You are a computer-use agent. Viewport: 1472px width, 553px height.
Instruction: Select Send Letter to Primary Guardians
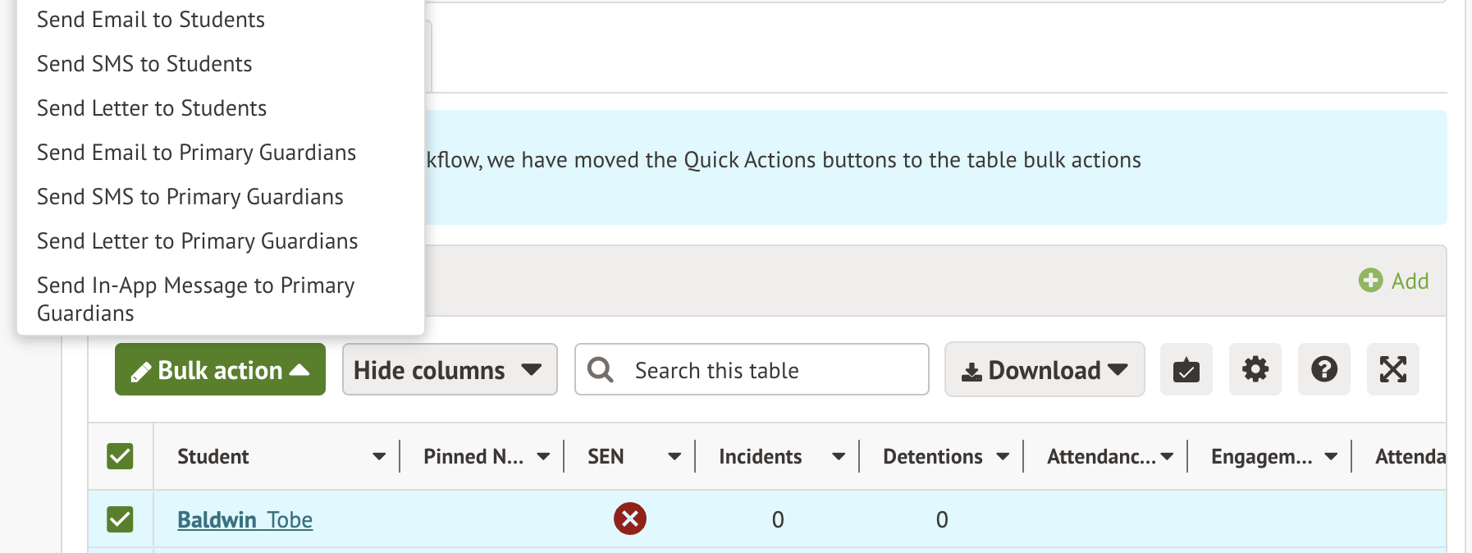(198, 241)
